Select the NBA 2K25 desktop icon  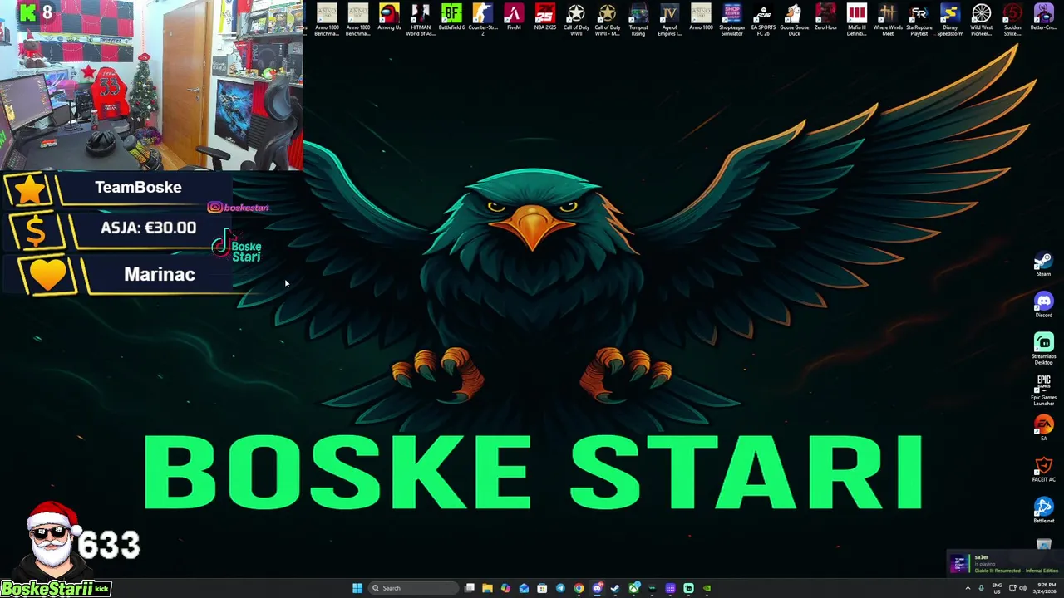pyautogui.click(x=544, y=18)
